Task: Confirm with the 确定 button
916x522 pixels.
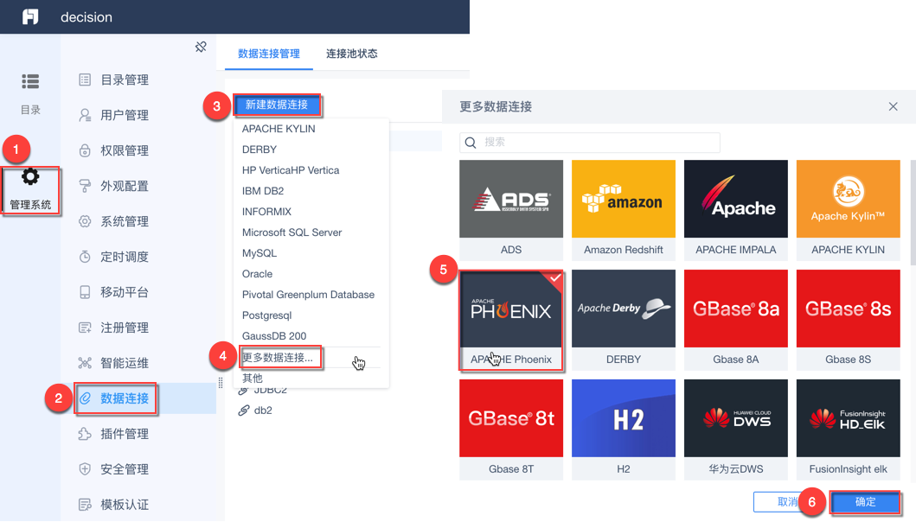Action: (x=865, y=501)
